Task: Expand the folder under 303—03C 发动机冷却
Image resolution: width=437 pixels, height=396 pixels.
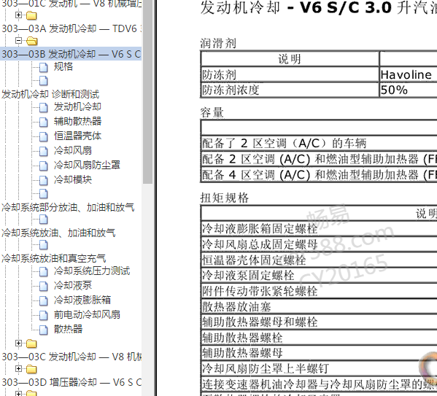Action: 18,369
